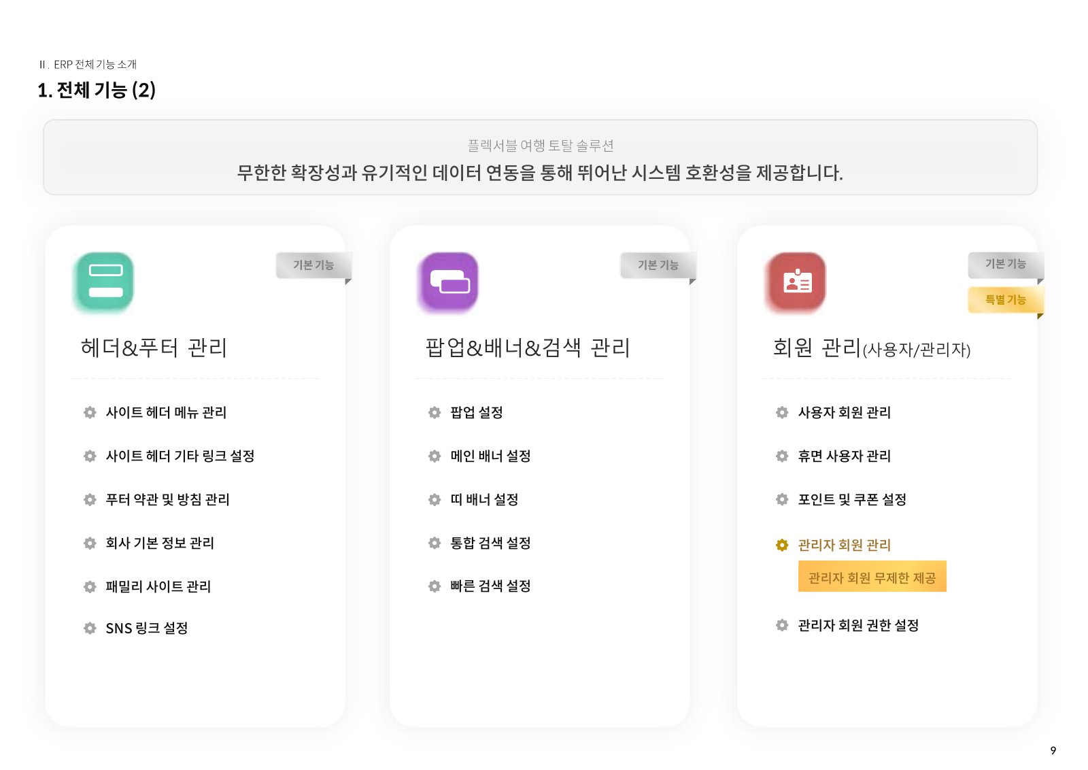This screenshot has width=1088, height=770.
Task: Click the gold gear beside 관리자 회원 관리
Action: tap(782, 545)
